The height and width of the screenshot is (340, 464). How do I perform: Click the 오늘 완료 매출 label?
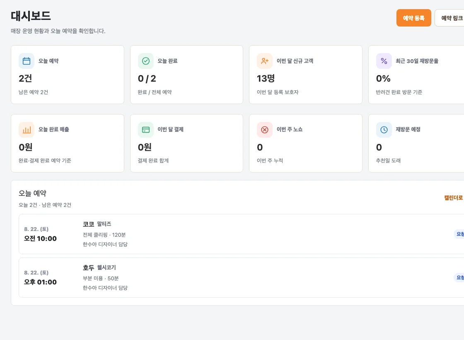53,129
